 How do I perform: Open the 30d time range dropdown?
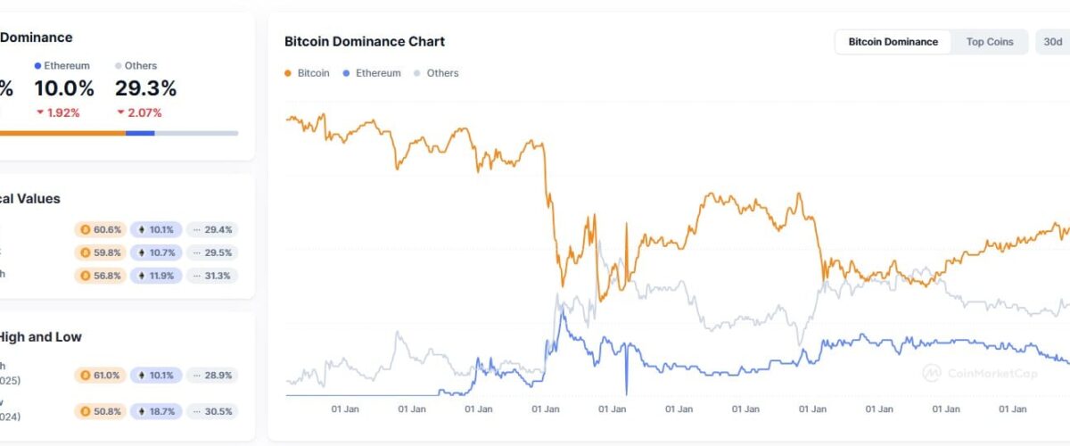[1052, 42]
